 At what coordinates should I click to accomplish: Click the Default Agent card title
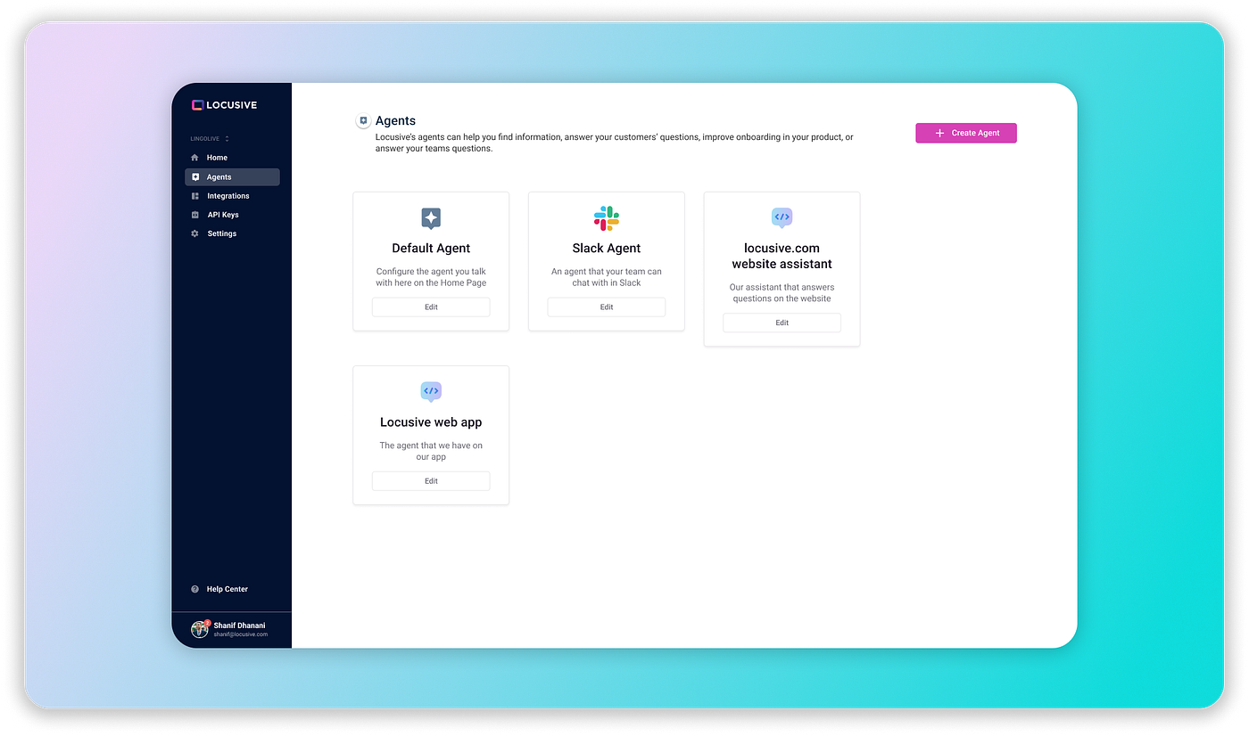click(x=431, y=249)
